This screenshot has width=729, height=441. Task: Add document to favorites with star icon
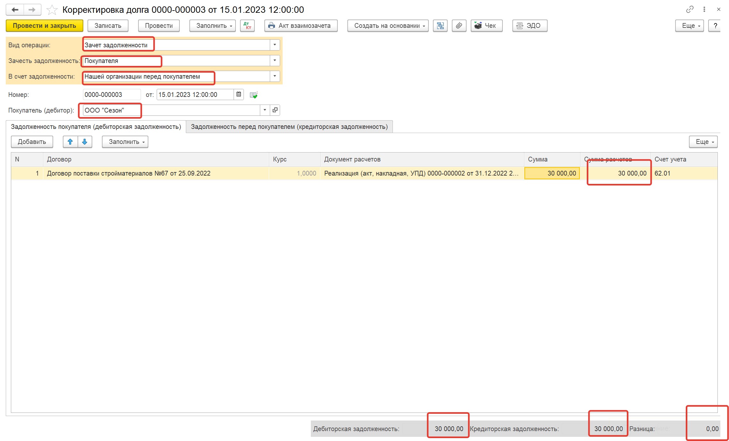click(x=52, y=10)
